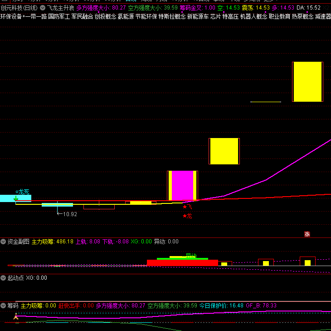
Task: Click the yellow 震荡: 14.53 value
Action: (x=256, y=8)
